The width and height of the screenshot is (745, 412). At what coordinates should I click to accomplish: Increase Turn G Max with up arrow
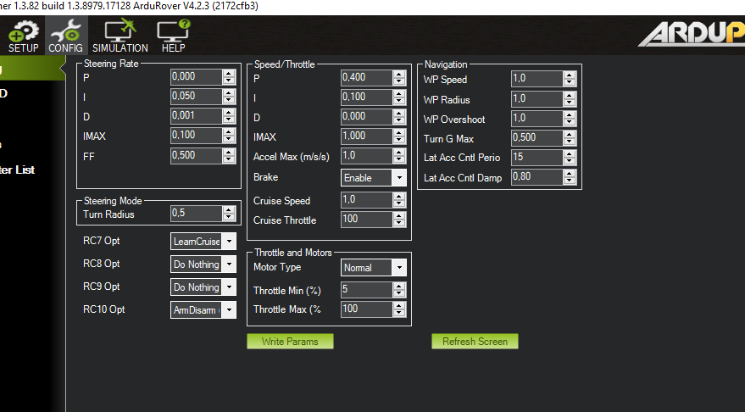(570, 133)
